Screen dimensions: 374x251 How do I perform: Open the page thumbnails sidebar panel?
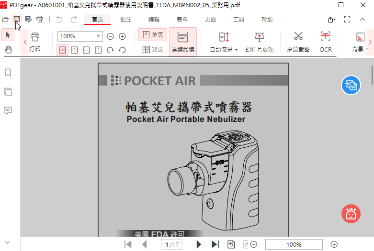[x=8, y=92]
